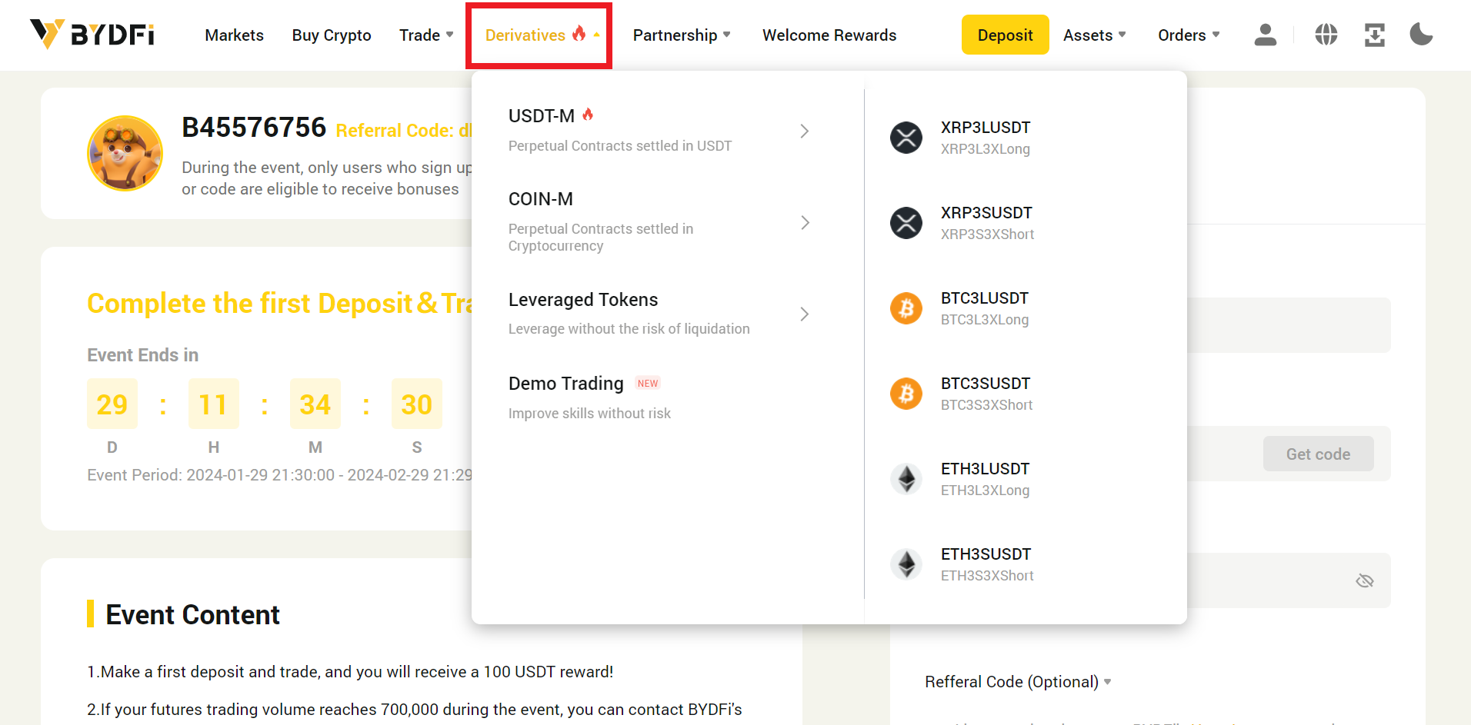Click the BYDFi logo
The width and height of the screenshot is (1471, 725).
92,35
